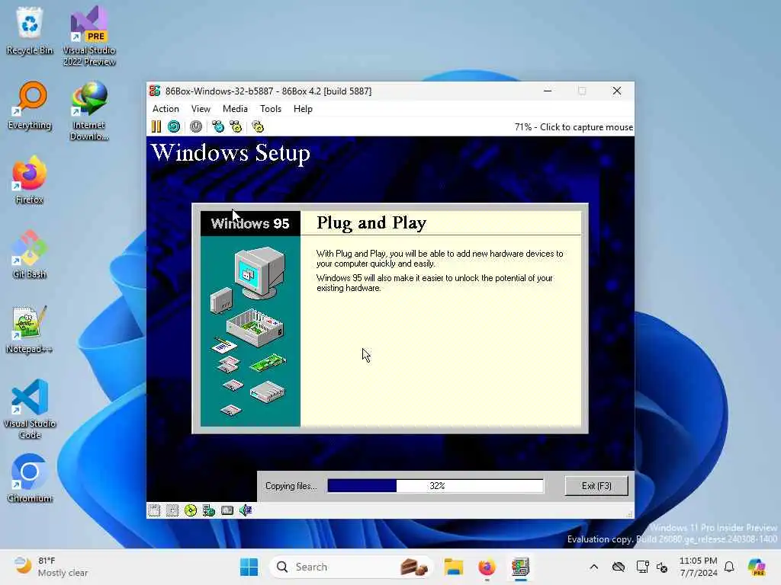The width and height of the screenshot is (781, 585).
Task: Select the Chromium desktop shortcut
Action: coord(30,478)
